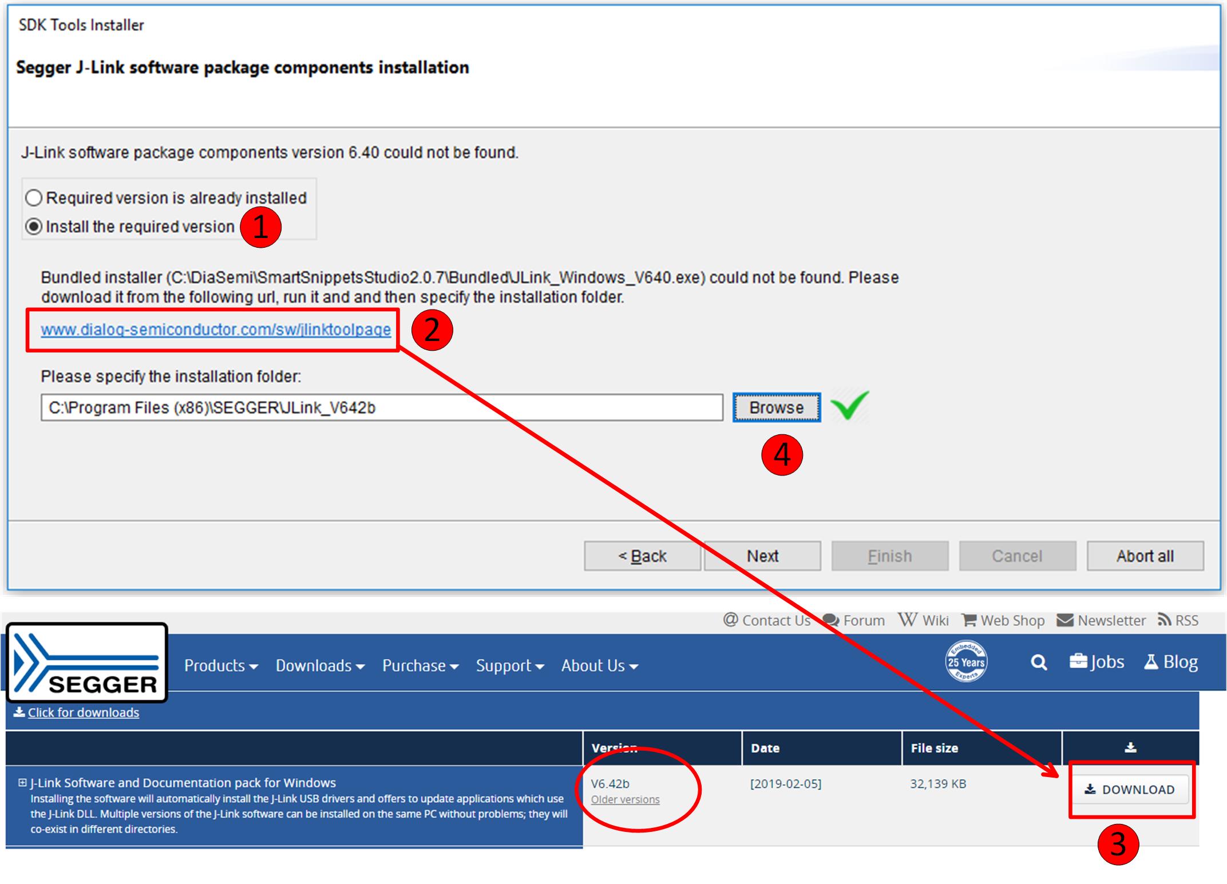Open the About Us dropdown menu
The image size is (1227, 884).
click(600, 665)
